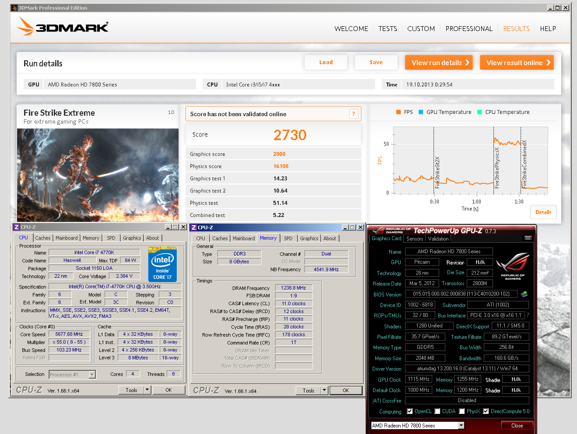Image resolution: width=577 pixels, height=434 pixels.
Task: Click the ROG emblem in the GPU-Z title bar
Action: pos(378,231)
